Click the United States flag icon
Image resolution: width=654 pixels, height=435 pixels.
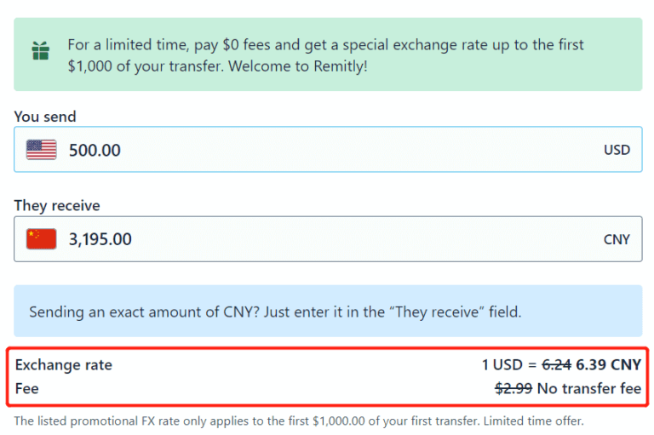coord(41,150)
